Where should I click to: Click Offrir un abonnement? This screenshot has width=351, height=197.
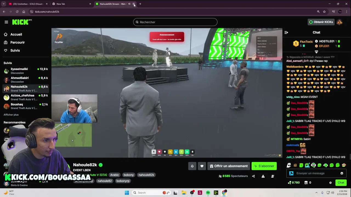point(229,166)
